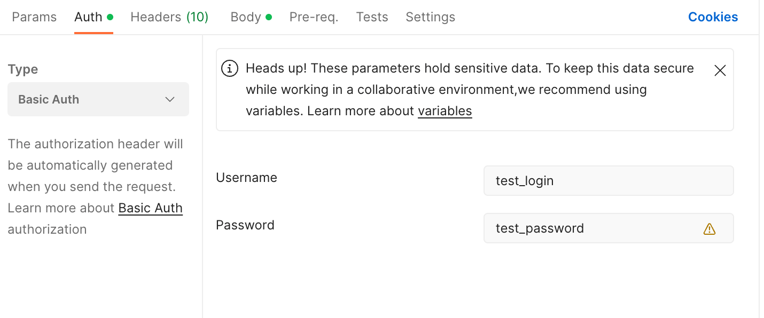Select the Auth tab
The height and width of the screenshot is (318, 764).
coord(88,17)
